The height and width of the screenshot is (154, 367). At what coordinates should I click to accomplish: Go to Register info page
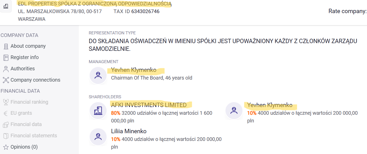tap(24, 57)
